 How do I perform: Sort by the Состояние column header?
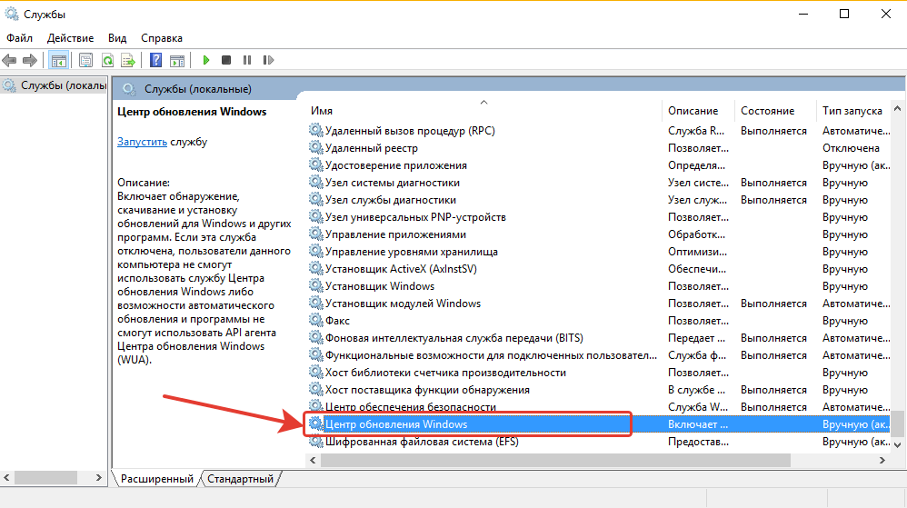pyautogui.click(x=776, y=111)
